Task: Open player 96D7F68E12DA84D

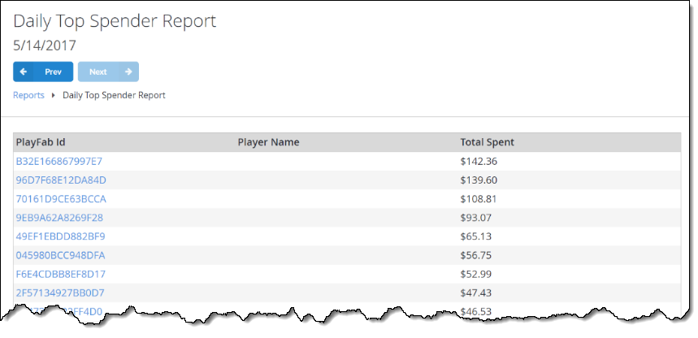Action: pyautogui.click(x=61, y=180)
